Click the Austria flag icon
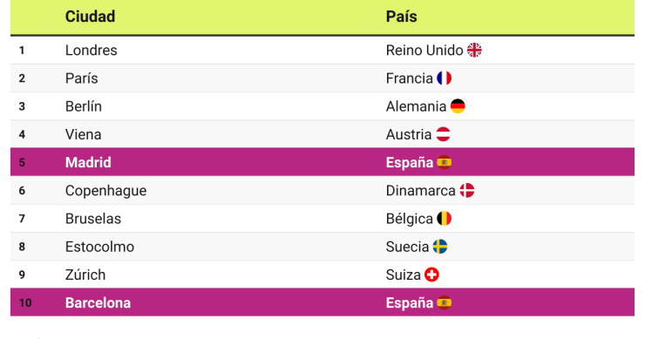The width and height of the screenshot is (645, 339). click(x=443, y=134)
